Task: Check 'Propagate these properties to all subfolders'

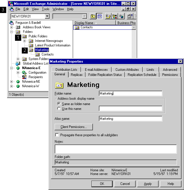Action: tap(57, 135)
